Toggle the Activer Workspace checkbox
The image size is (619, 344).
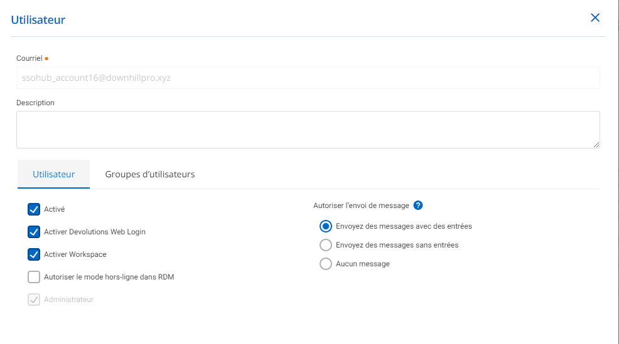pyautogui.click(x=34, y=254)
